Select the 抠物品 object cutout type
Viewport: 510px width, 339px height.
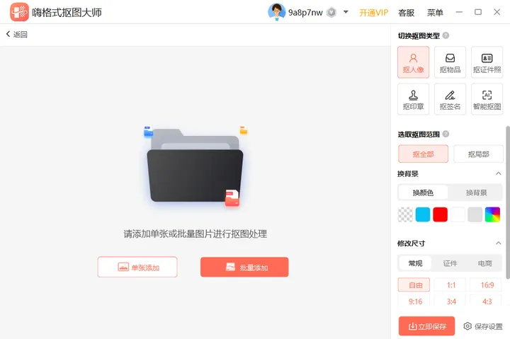click(x=450, y=62)
